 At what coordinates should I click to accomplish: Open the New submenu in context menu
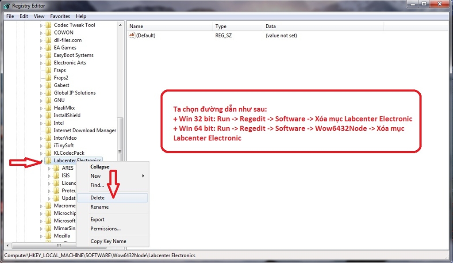(x=96, y=176)
